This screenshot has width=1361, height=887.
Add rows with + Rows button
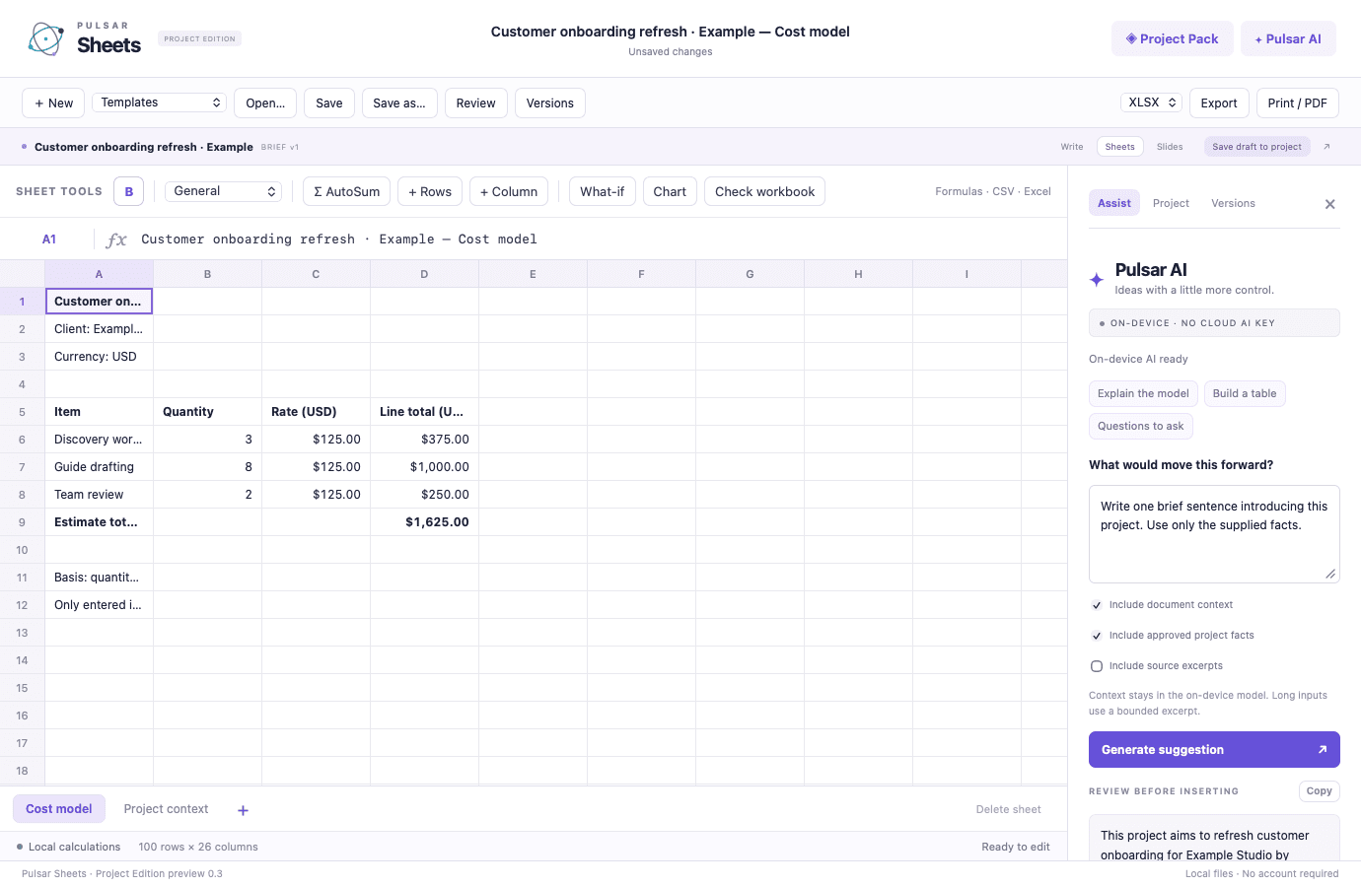coord(430,191)
